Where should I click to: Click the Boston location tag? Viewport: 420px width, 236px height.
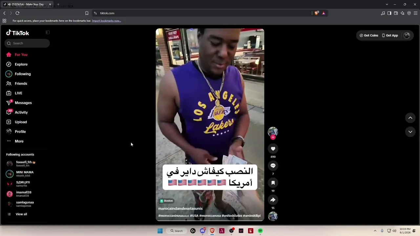pyautogui.click(x=166, y=201)
